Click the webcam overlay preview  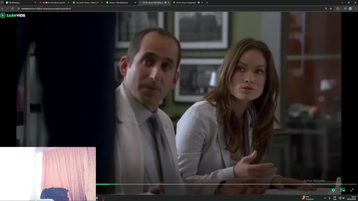point(48,174)
